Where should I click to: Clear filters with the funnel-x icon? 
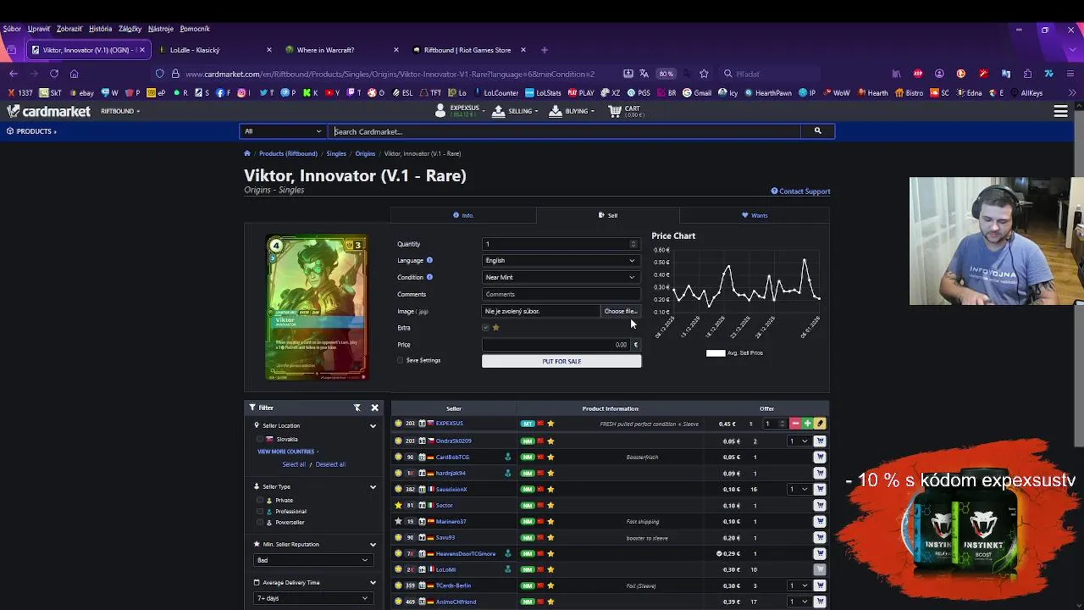[357, 408]
